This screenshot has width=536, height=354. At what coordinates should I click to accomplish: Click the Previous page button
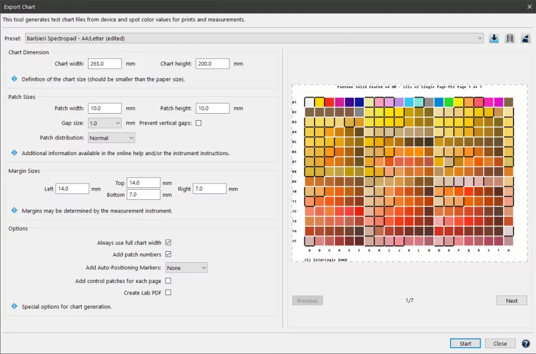tap(307, 300)
